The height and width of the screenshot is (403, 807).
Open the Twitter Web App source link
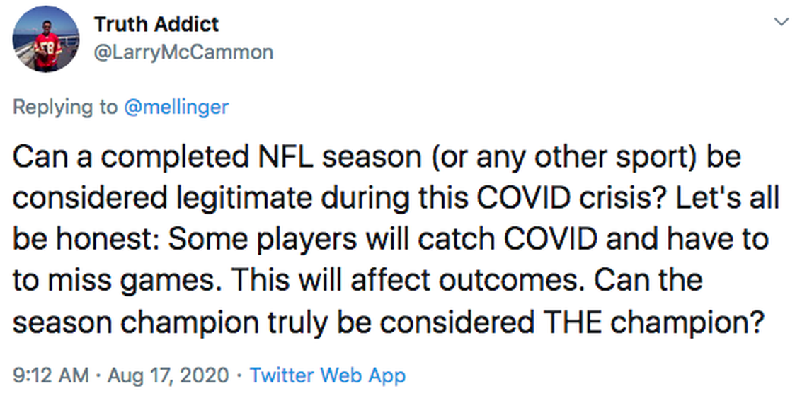point(328,375)
